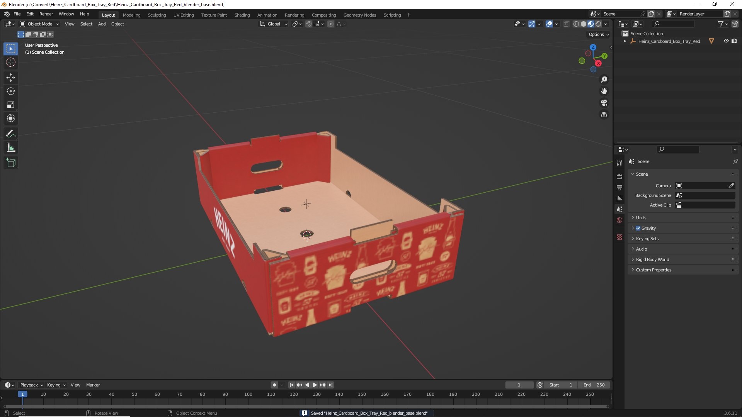
Task: Toggle viewport overlays
Action: tap(549, 24)
